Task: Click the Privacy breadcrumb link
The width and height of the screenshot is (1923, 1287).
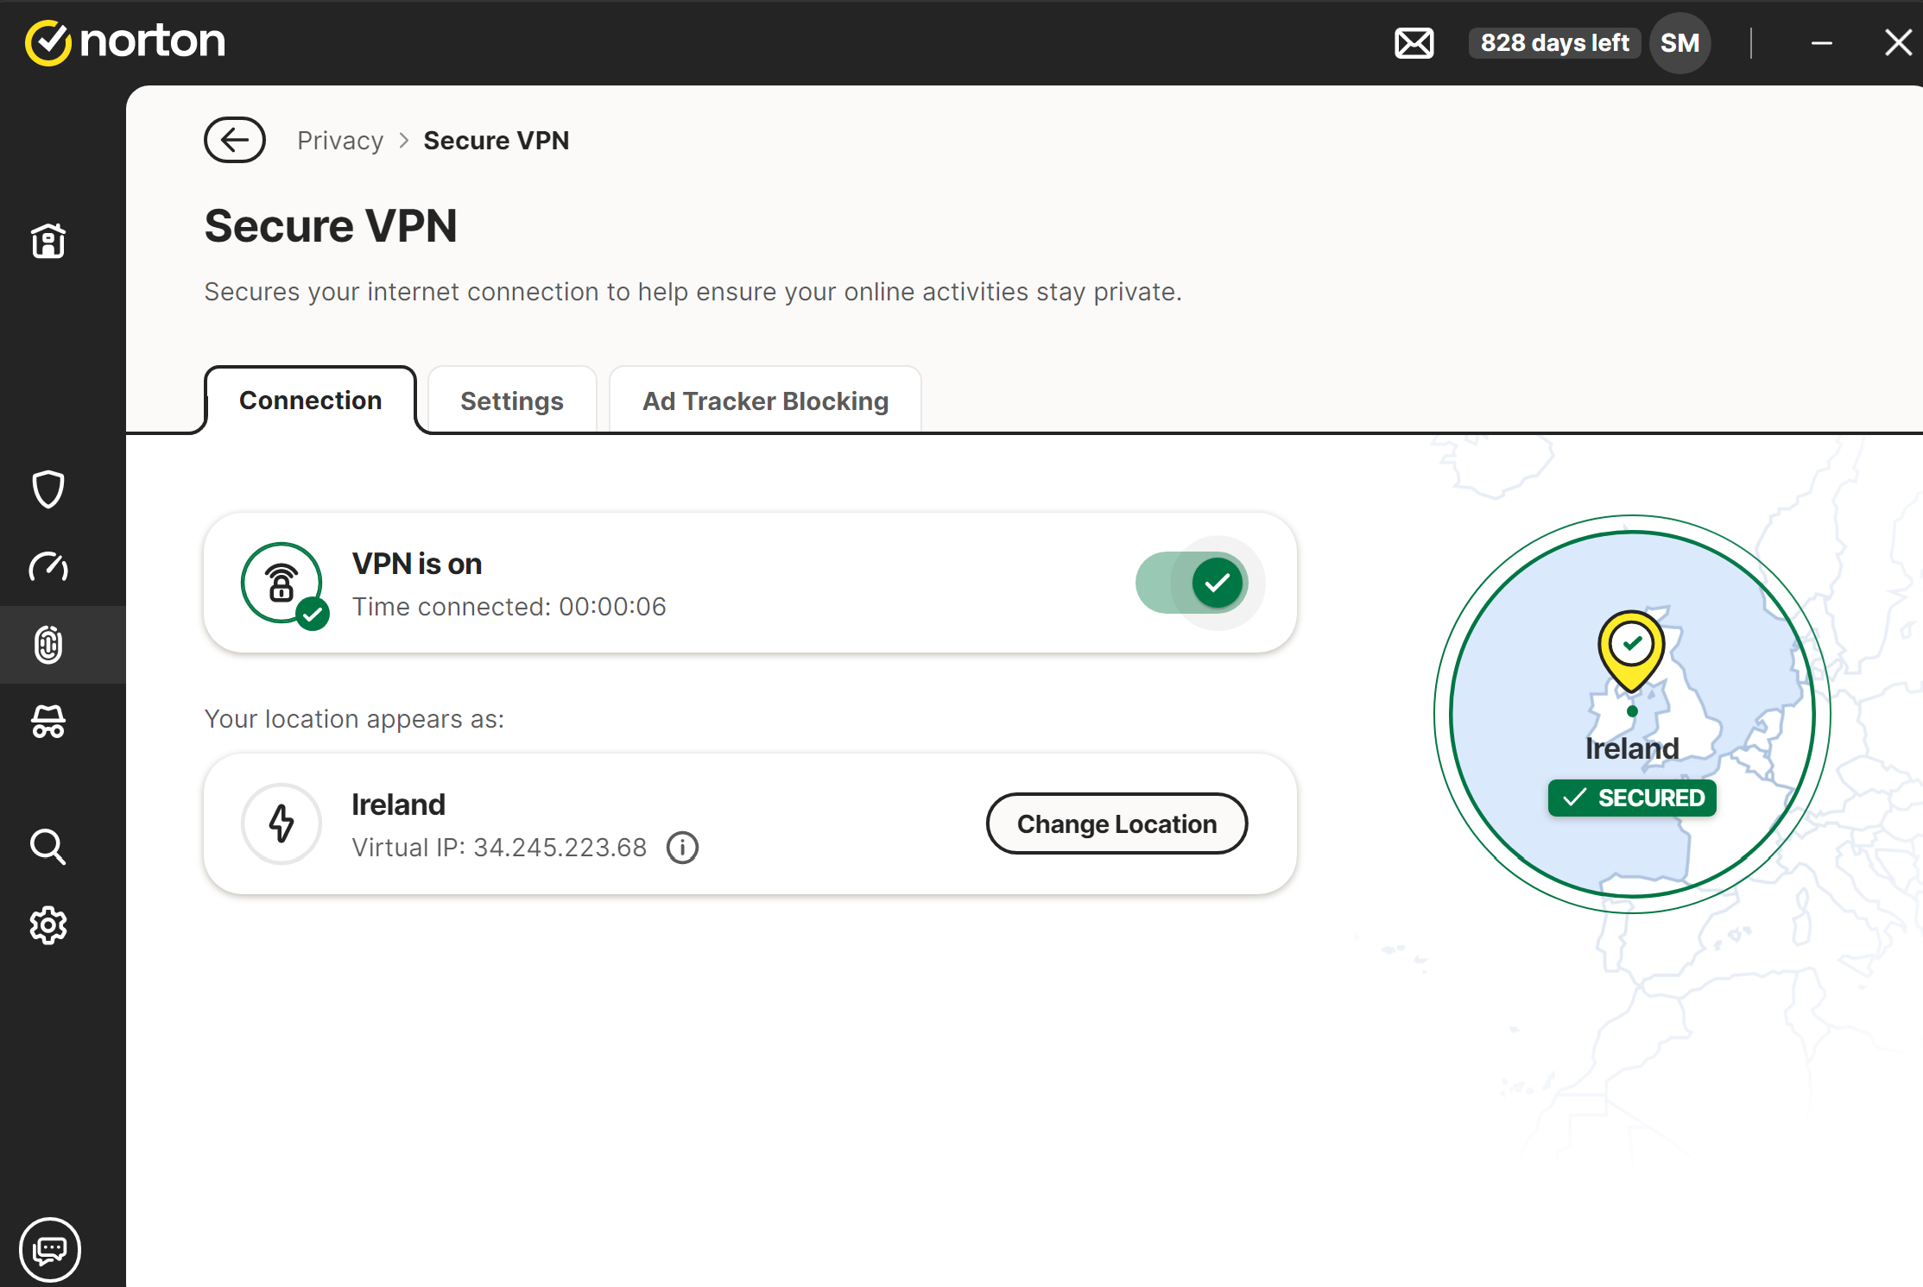Action: (x=340, y=141)
